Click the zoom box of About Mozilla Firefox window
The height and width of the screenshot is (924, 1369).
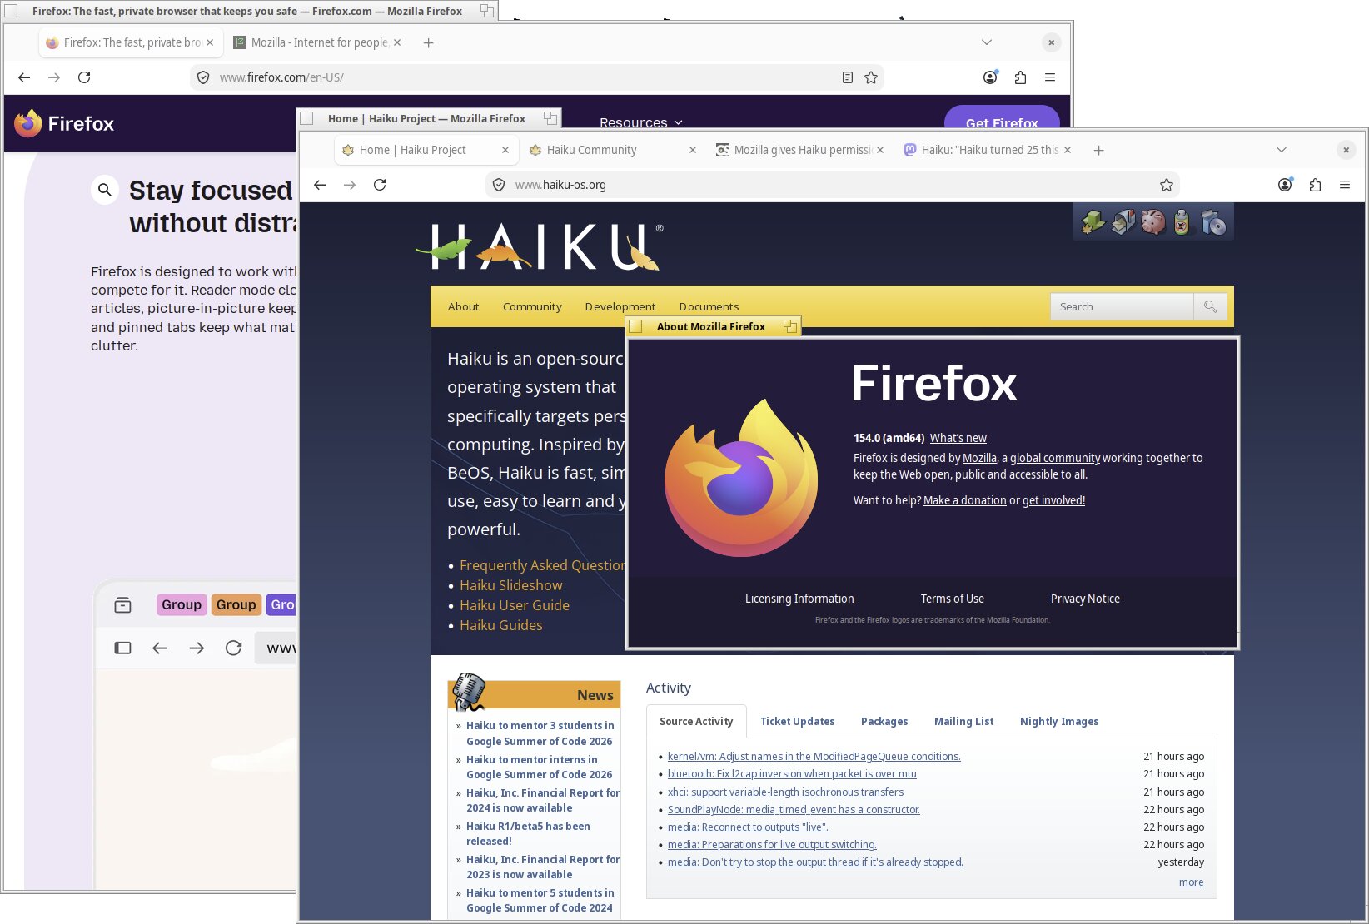[x=790, y=326]
